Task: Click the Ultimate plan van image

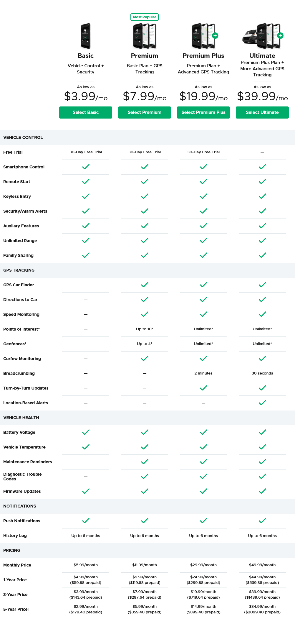Action: pos(250,38)
